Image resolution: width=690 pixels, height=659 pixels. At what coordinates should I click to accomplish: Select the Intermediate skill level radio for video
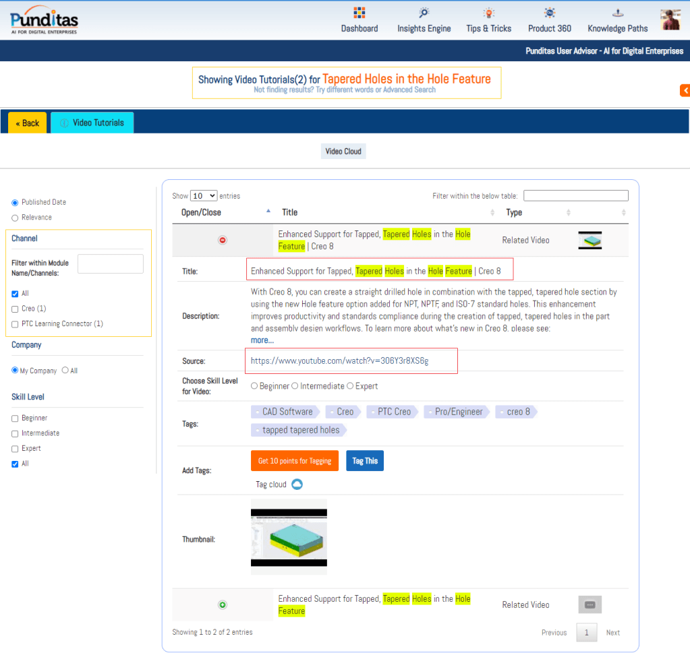(295, 386)
